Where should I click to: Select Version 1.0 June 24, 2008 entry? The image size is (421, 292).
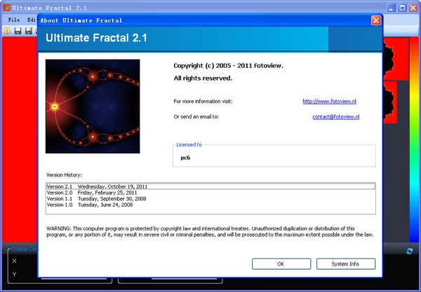pyautogui.click(x=210, y=204)
